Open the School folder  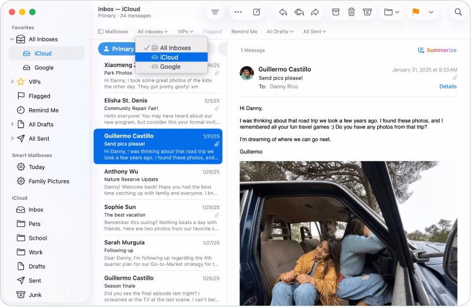[x=46, y=238]
